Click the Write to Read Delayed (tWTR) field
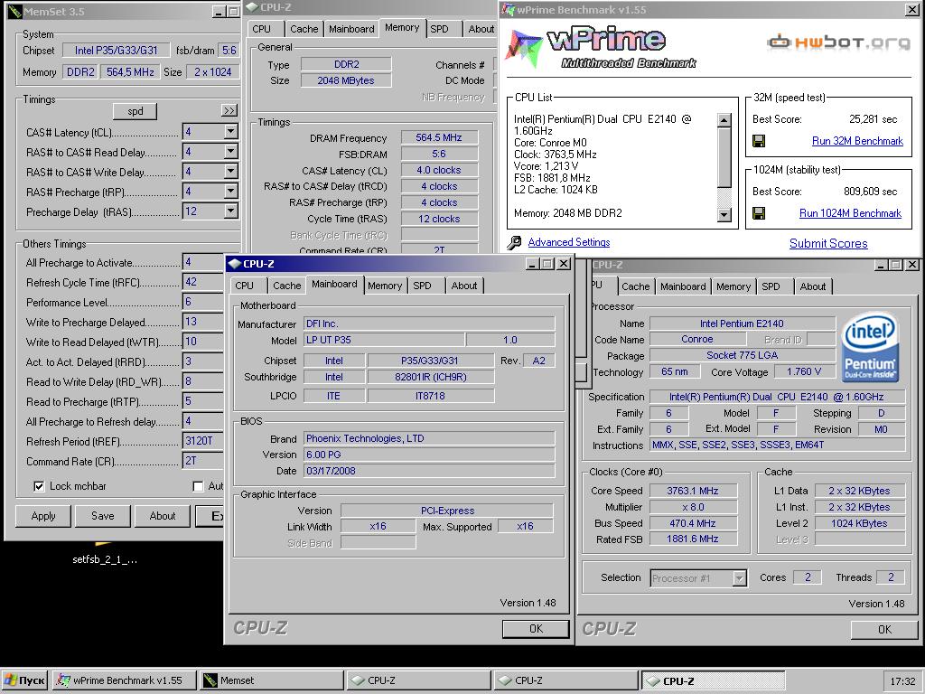 [202, 341]
